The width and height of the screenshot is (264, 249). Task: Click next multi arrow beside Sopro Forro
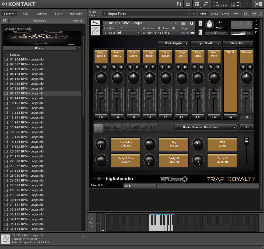point(193,14)
